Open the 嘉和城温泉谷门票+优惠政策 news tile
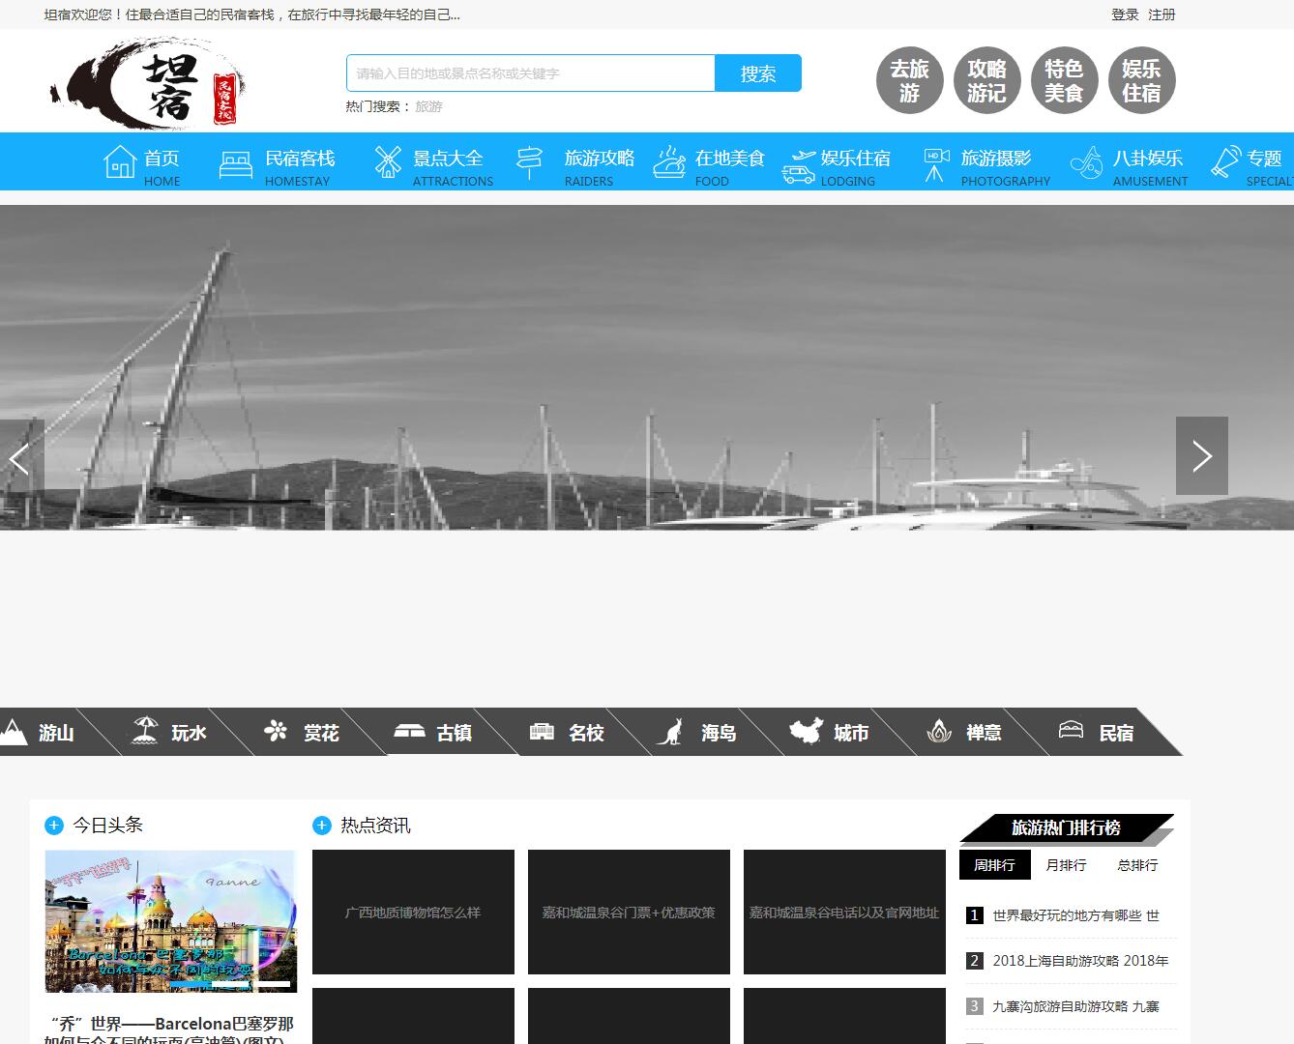Image resolution: width=1294 pixels, height=1044 pixels. click(x=629, y=912)
